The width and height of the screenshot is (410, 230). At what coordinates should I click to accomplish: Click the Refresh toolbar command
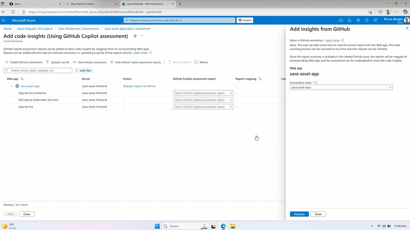(201, 62)
